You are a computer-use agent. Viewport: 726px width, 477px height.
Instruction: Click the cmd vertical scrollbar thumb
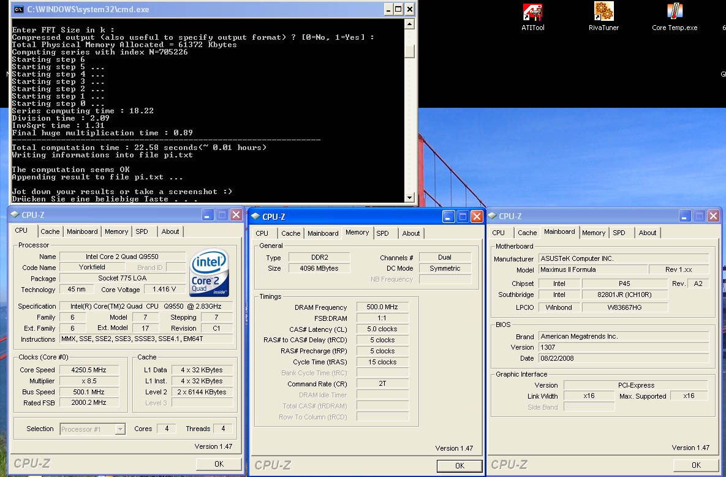pyautogui.click(x=409, y=51)
